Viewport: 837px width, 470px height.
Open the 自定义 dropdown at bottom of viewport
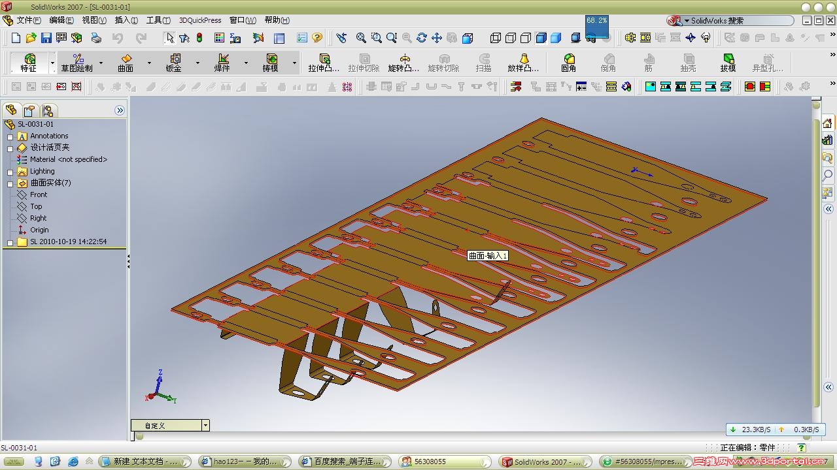pyautogui.click(x=205, y=425)
